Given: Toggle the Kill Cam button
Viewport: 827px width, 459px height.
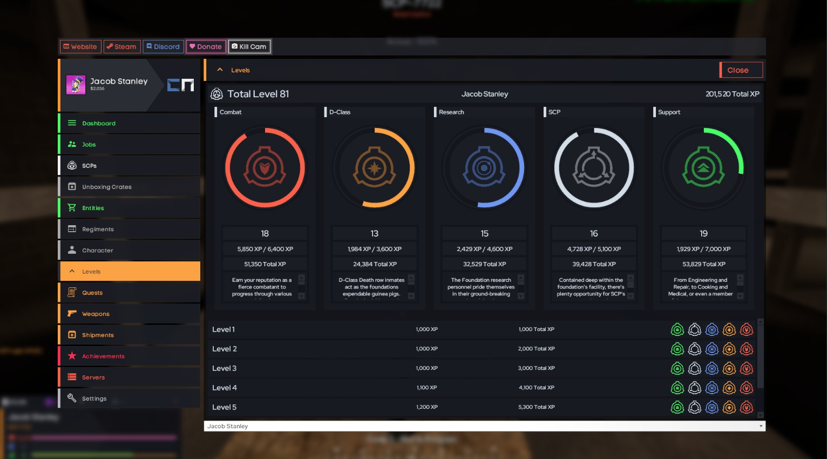Looking at the screenshot, I should click(249, 46).
